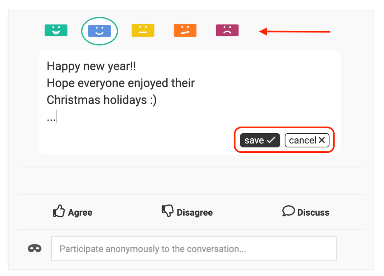
Task: Click the Disagree text label
Action: [x=195, y=213]
